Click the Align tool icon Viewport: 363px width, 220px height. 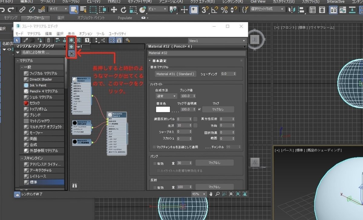[x=301, y=10]
